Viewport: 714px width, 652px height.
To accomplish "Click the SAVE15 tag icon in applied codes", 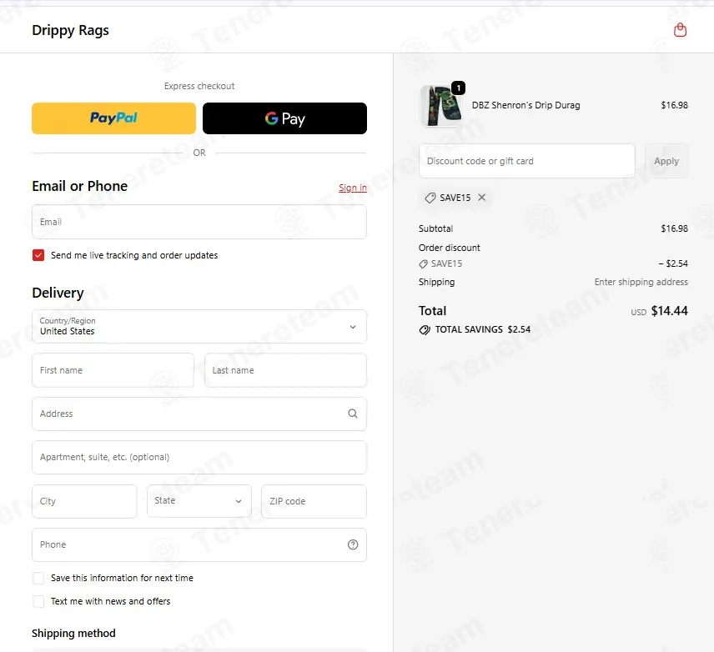I will coord(430,198).
